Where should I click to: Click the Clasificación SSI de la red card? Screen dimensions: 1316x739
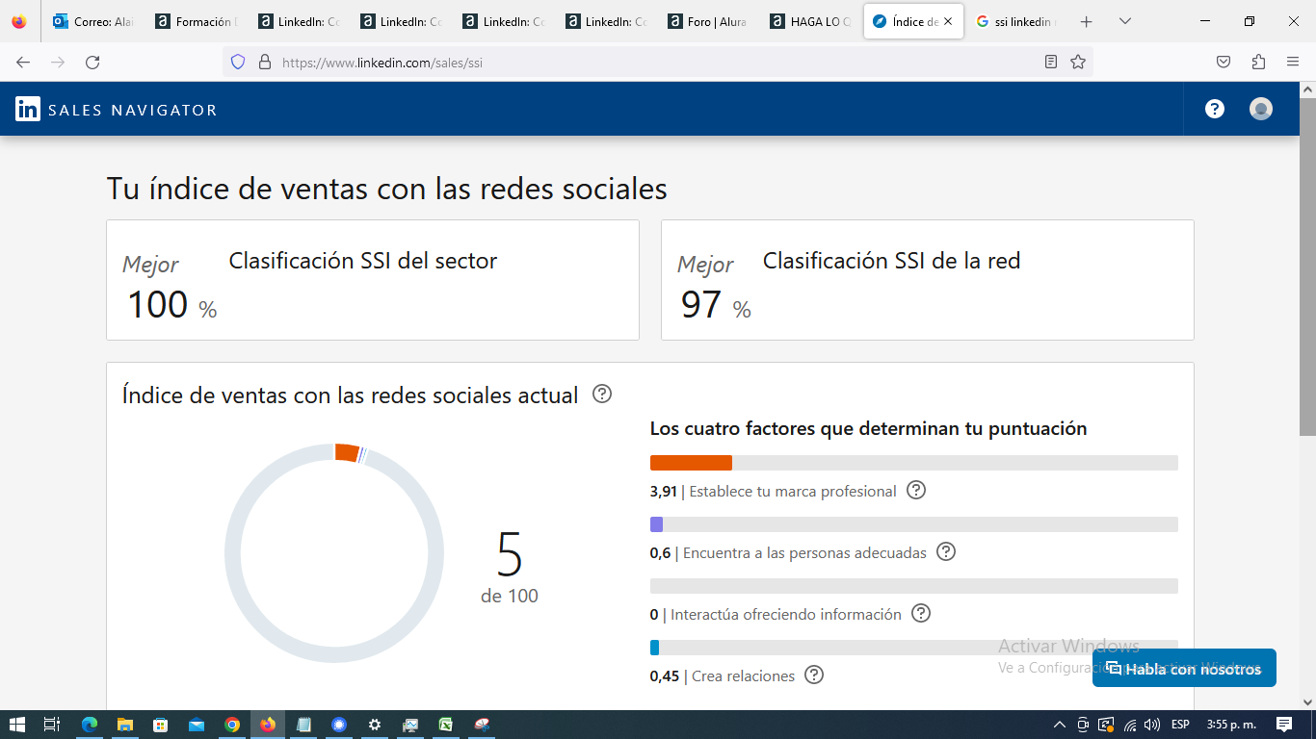pyautogui.click(x=928, y=280)
